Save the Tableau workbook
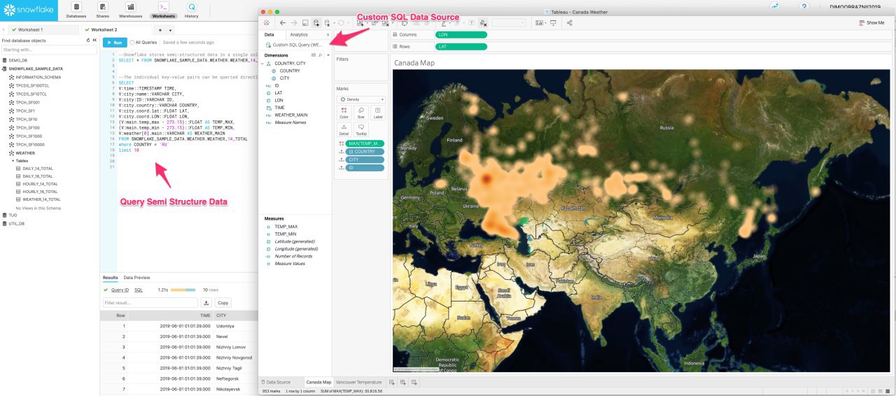Screen dimensions: 896x396 (x=305, y=23)
